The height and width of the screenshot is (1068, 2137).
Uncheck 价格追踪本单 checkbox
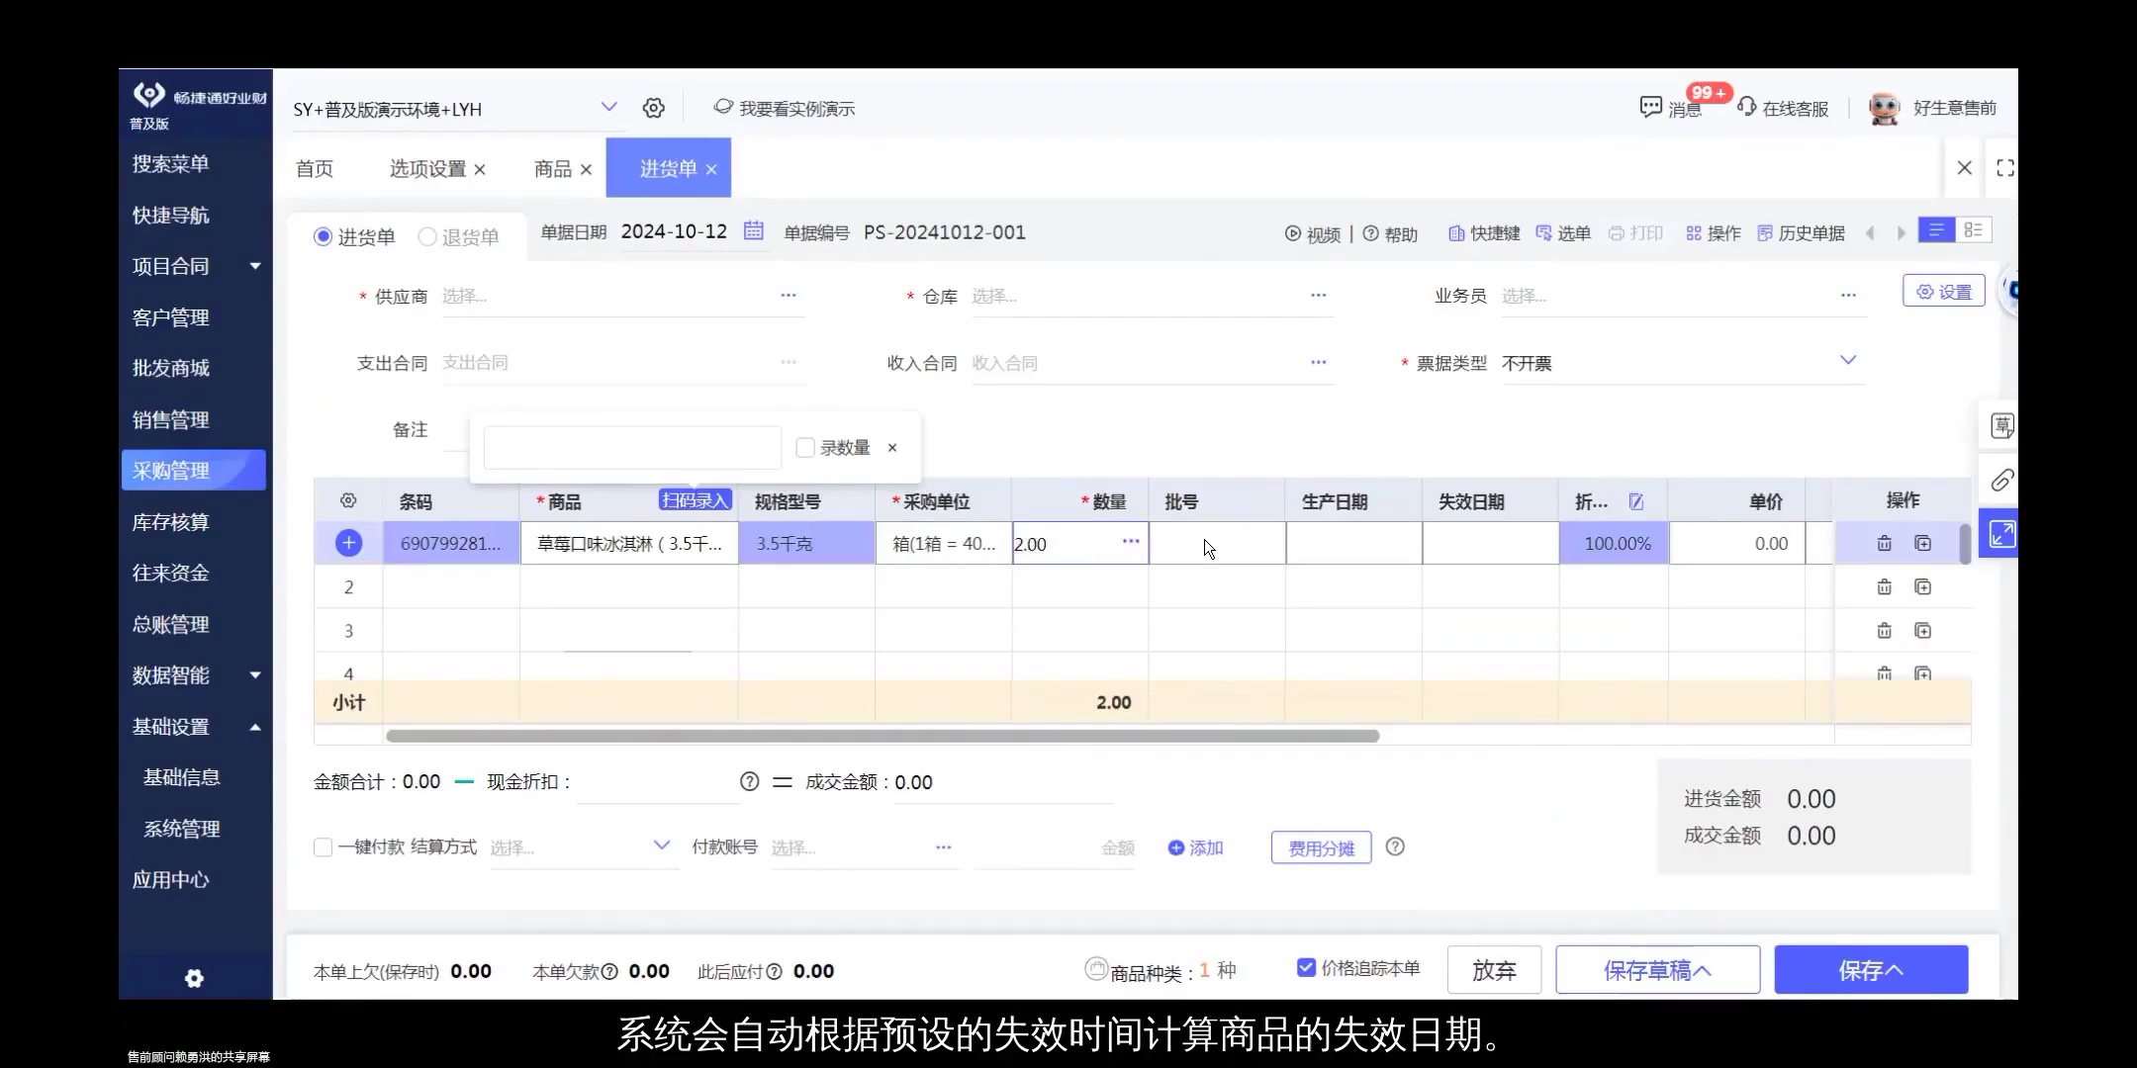[1306, 969]
